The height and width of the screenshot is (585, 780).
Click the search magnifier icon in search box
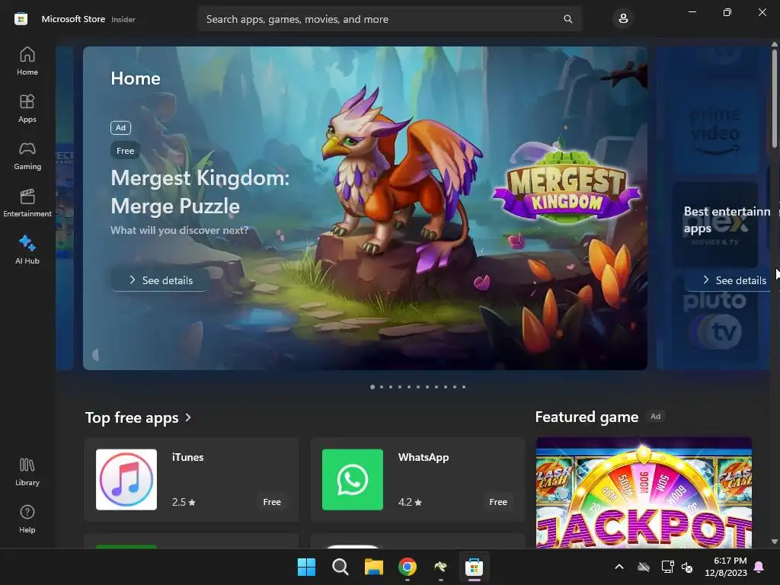point(567,19)
